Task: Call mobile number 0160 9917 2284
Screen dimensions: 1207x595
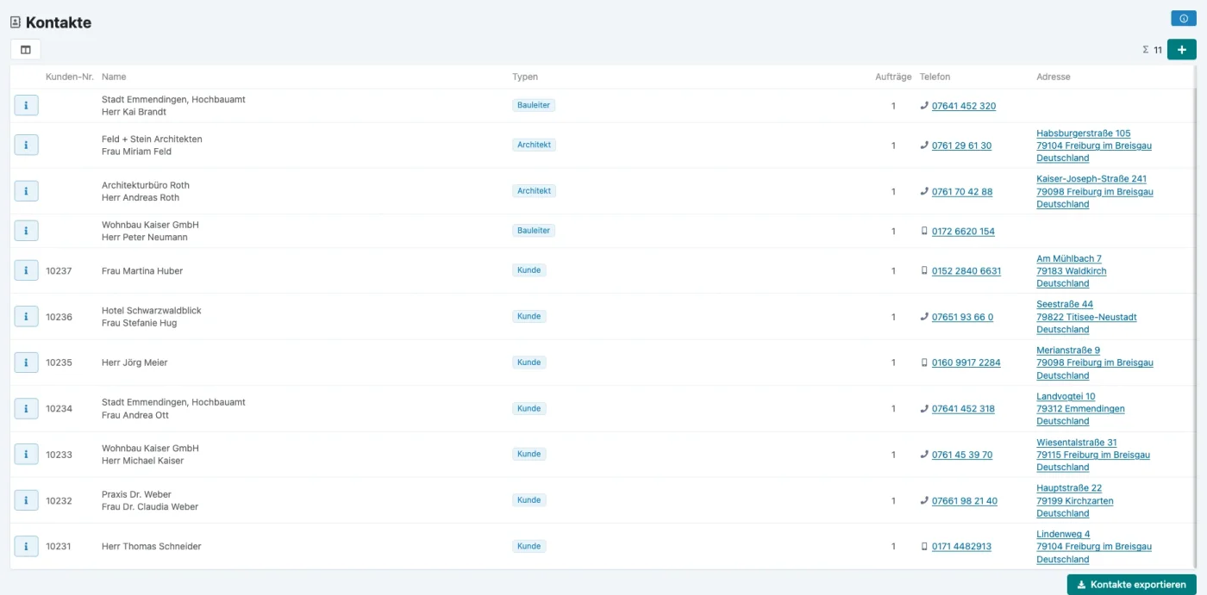Action: [x=966, y=363]
